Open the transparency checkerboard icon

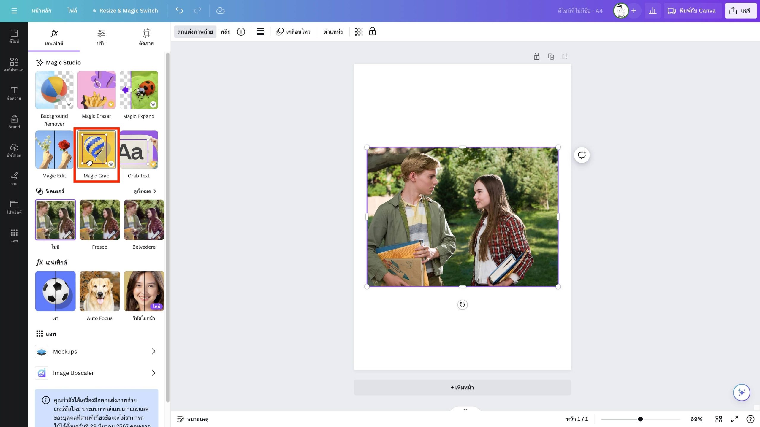click(359, 32)
